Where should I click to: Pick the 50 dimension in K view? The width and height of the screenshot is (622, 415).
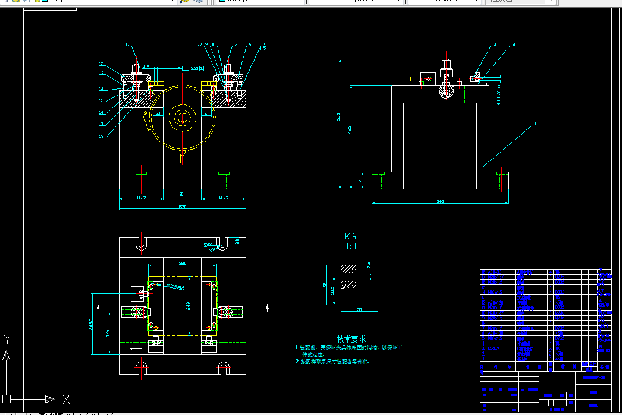click(x=359, y=310)
